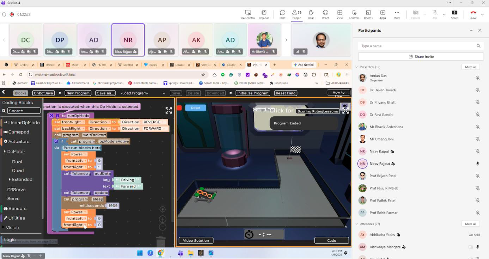The width and height of the screenshot is (489, 259).
Task: Click the Initialize Program button
Action: point(253,93)
